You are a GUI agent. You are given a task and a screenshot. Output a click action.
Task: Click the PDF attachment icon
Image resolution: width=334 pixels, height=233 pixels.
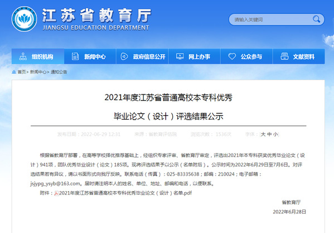pyautogui.click(x=56, y=193)
